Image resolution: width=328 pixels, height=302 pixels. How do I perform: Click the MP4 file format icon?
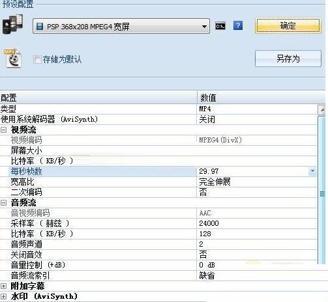coord(12,58)
